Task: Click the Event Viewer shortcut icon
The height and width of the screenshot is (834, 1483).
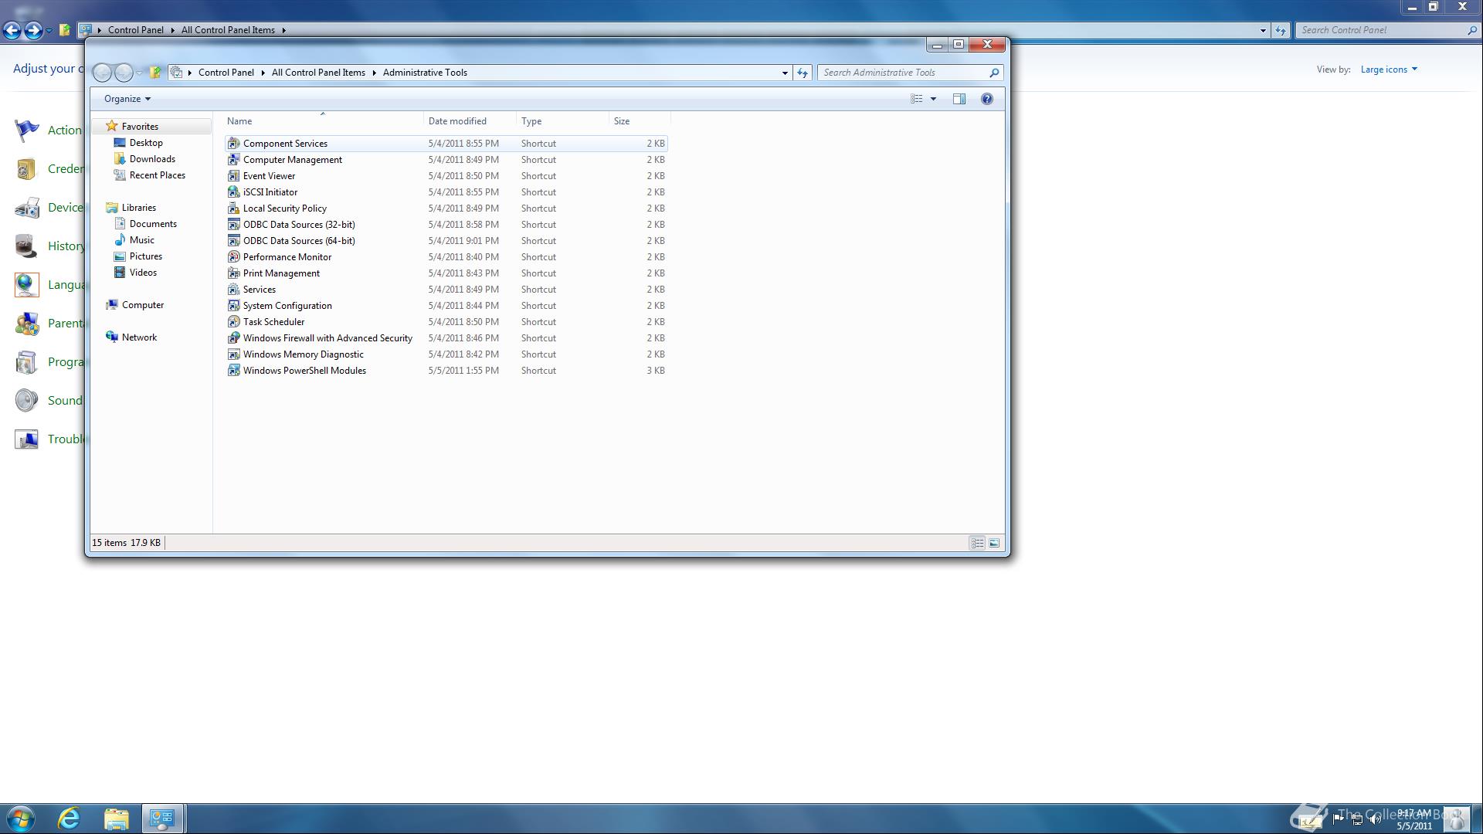Action: point(233,176)
